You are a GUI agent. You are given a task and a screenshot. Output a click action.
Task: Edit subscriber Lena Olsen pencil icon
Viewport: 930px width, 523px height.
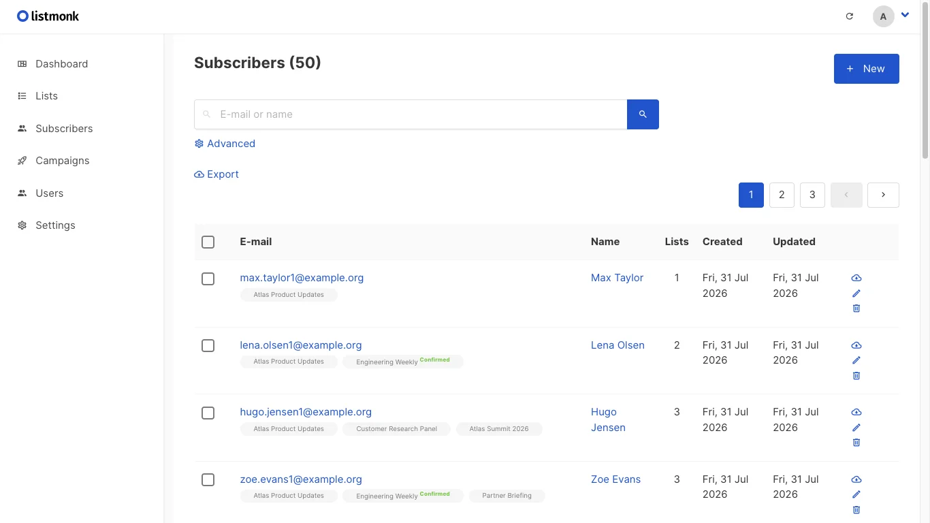point(856,360)
